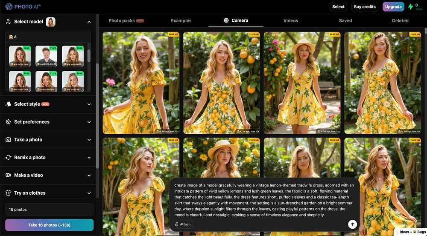The height and width of the screenshot is (236, 427).
Task: Click the NEW badge on Photo packs
Action: (140, 20)
